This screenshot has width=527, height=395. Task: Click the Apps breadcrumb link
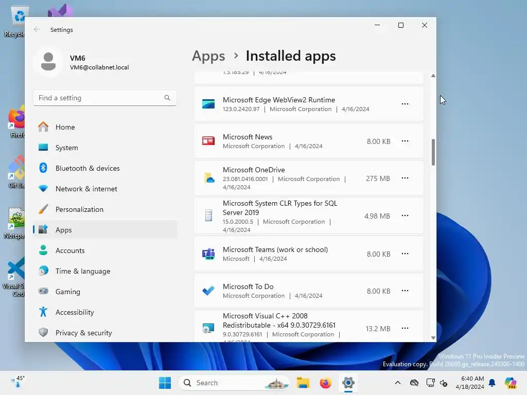[x=208, y=56]
